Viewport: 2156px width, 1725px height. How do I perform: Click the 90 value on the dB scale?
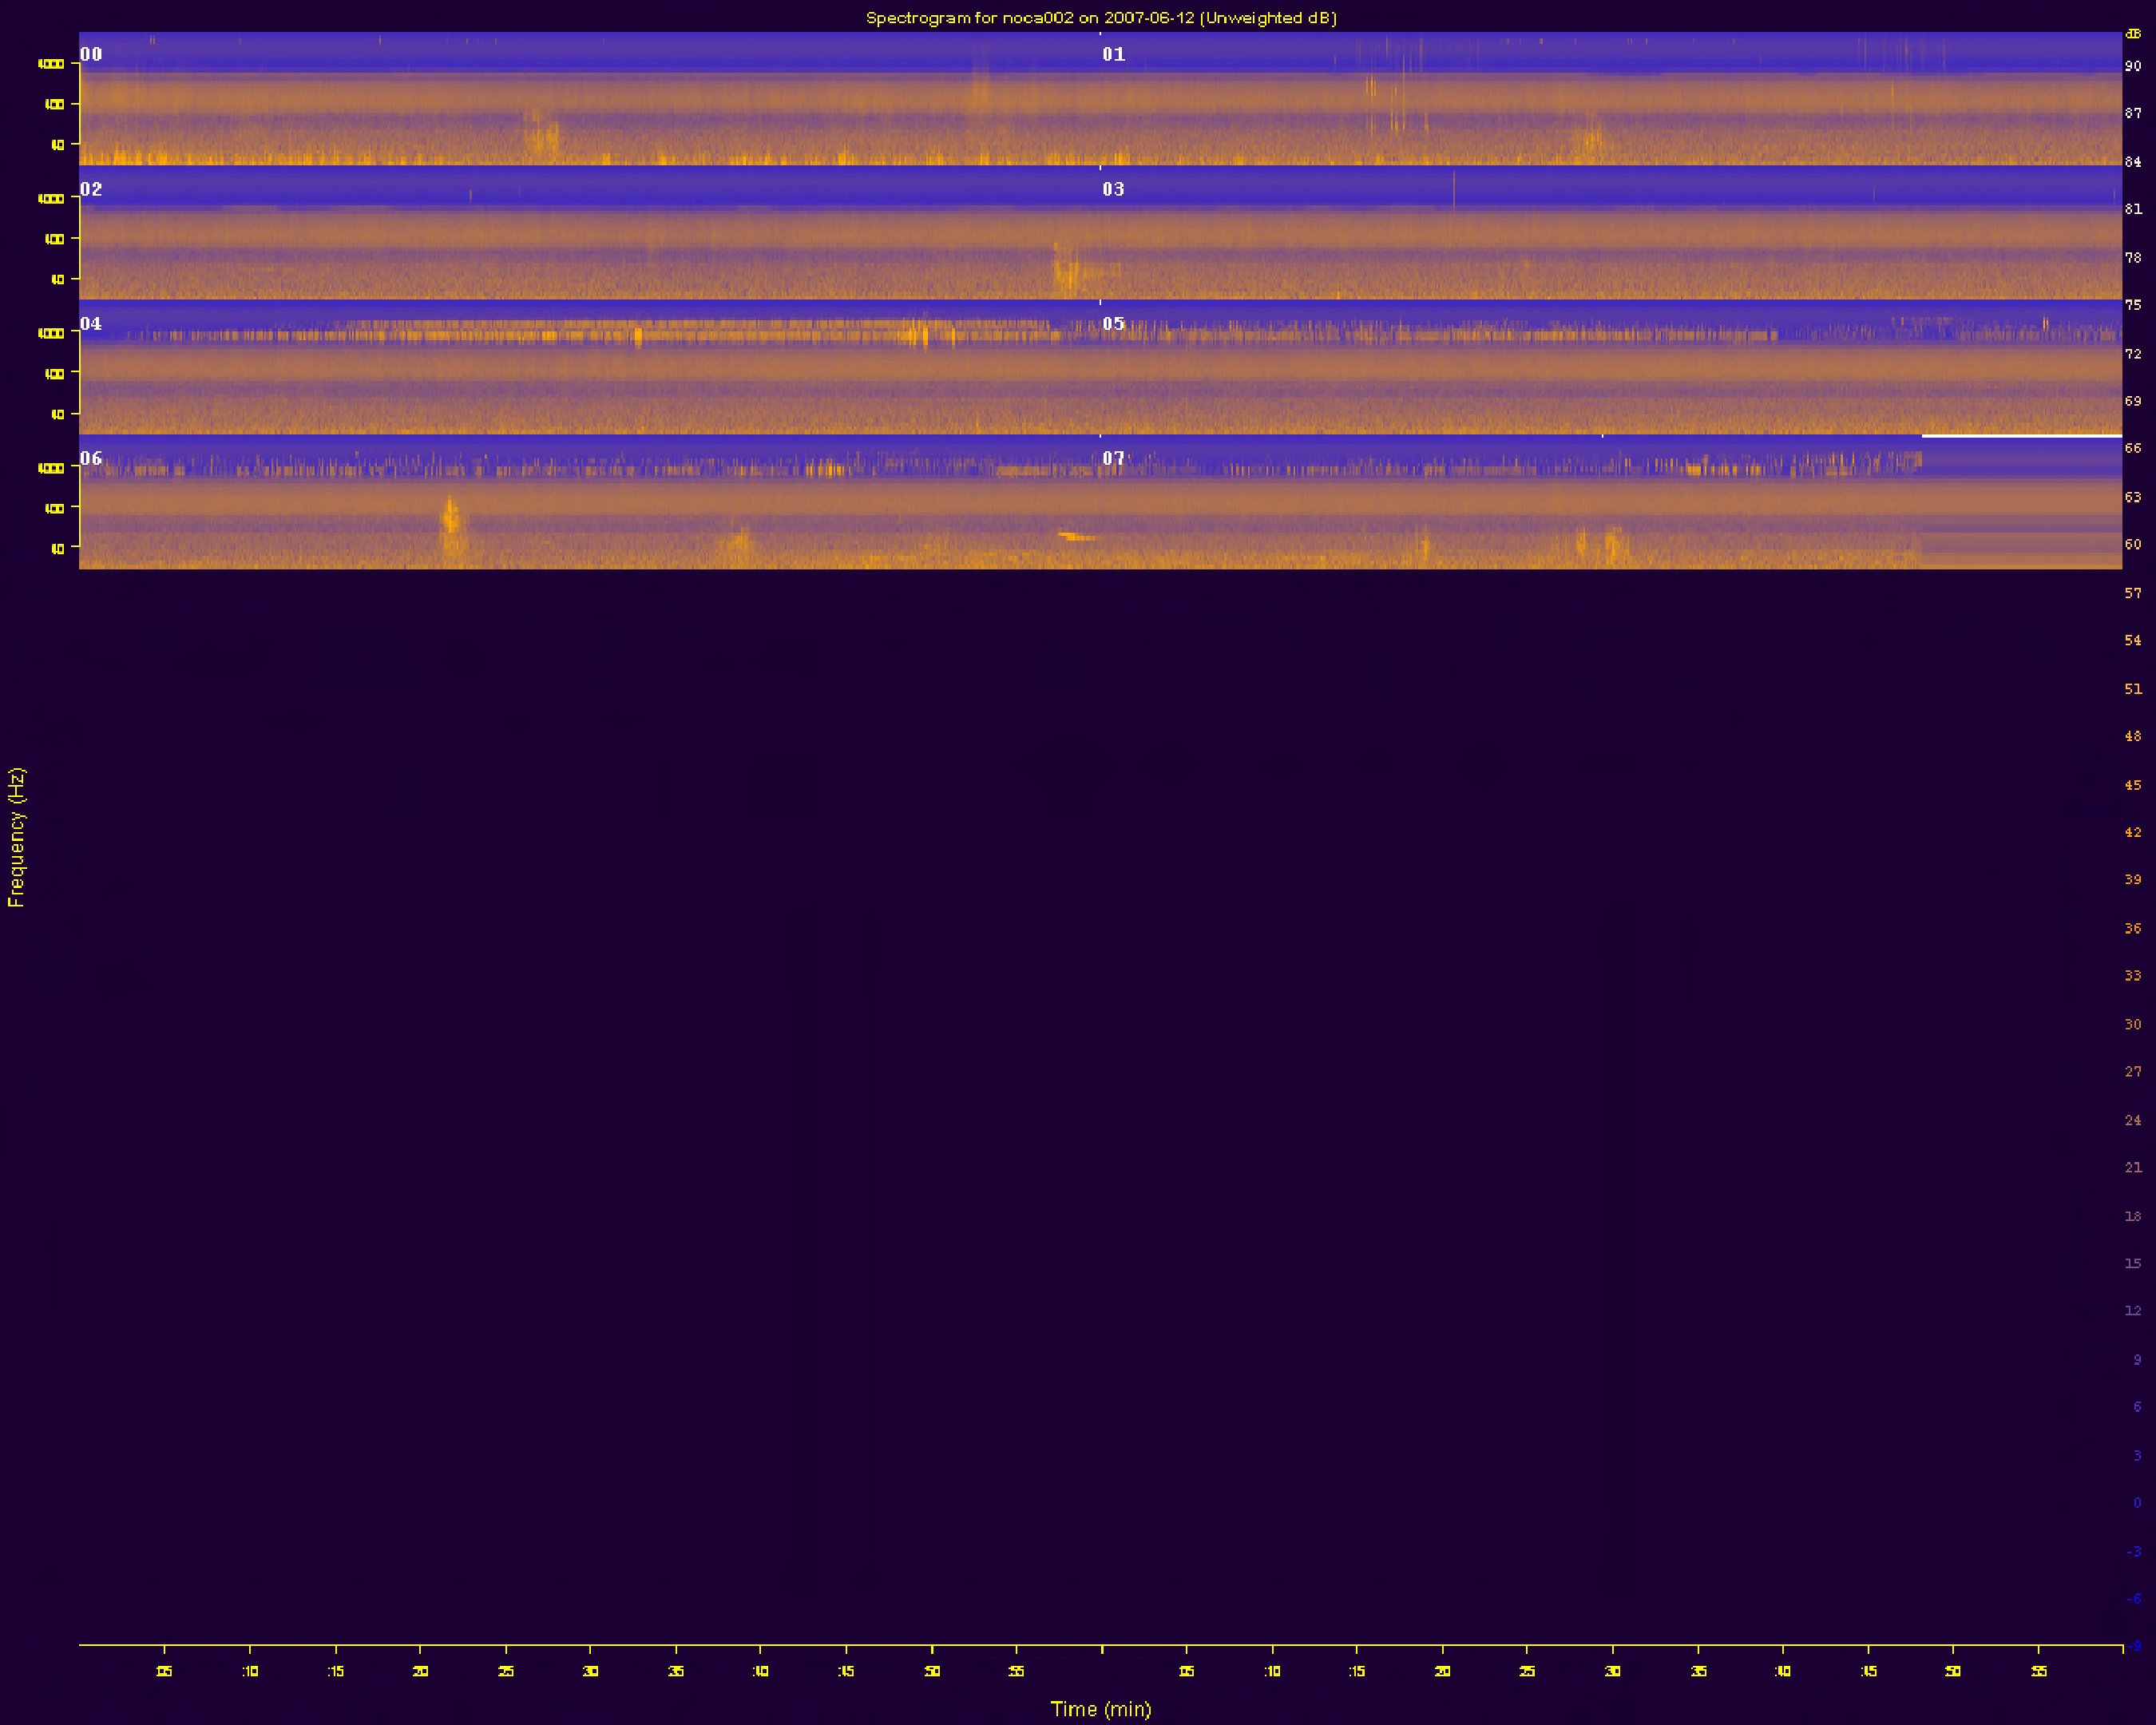point(2133,66)
